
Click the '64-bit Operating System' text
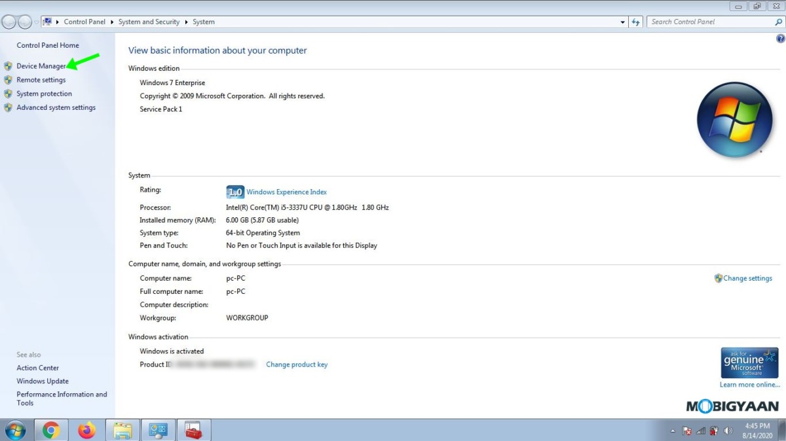pos(263,232)
